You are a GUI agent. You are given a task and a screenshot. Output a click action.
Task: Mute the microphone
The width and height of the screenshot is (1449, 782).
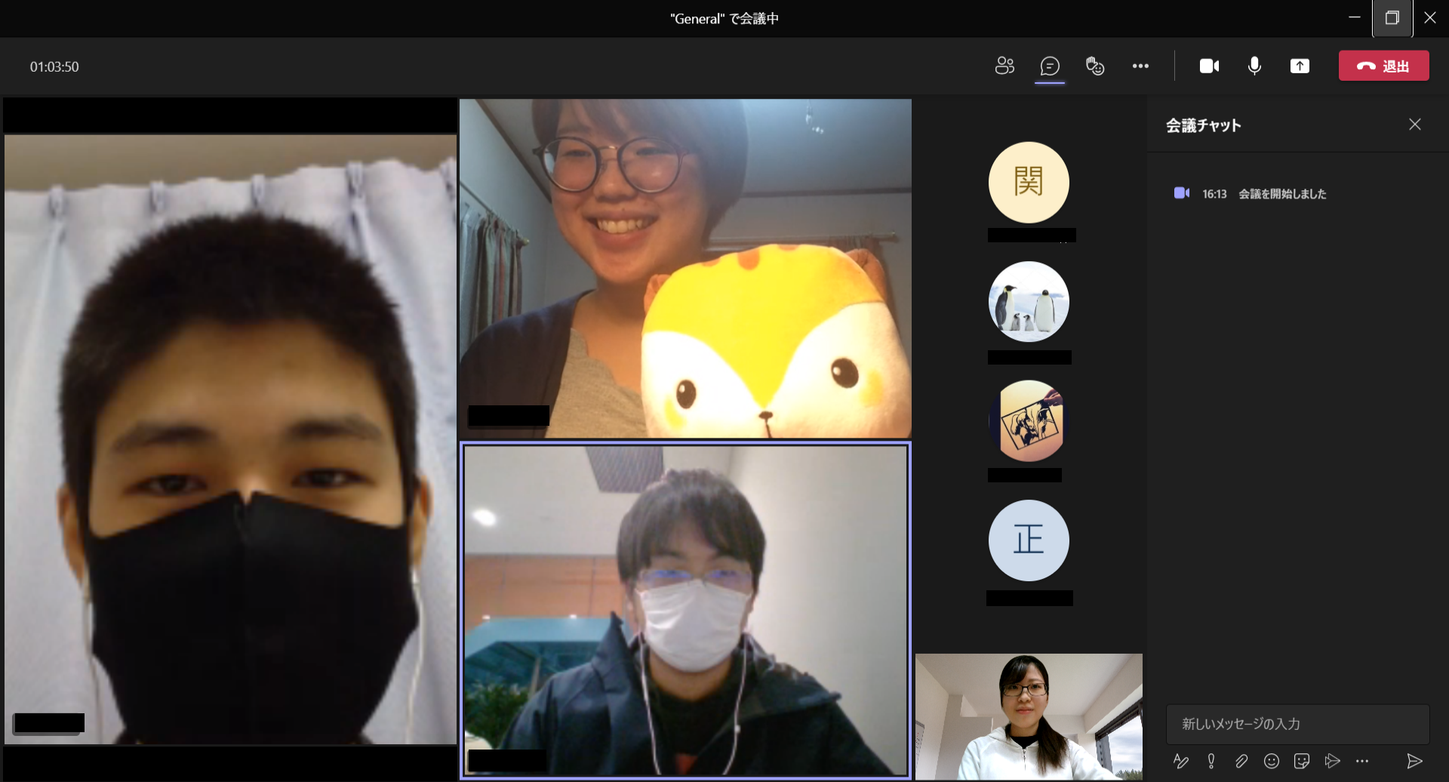pos(1254,66)
